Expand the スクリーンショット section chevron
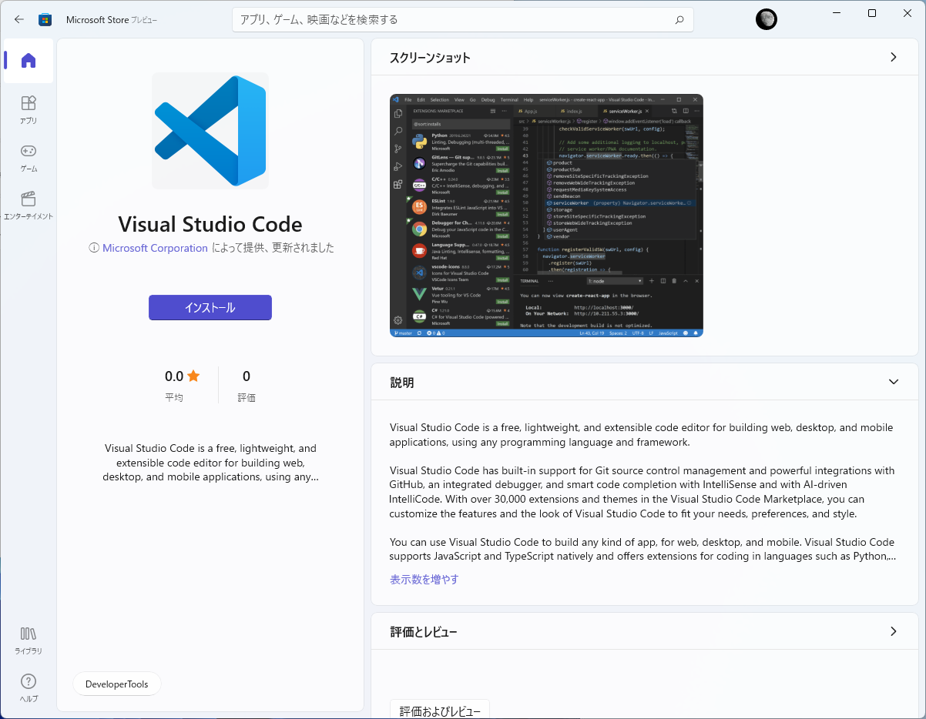The image size is (926, 719). tap(894, 57)
